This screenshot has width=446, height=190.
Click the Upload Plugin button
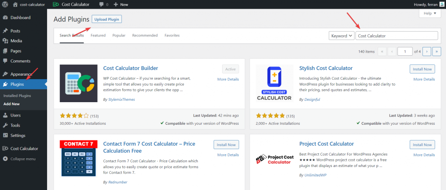click(x=107, y=19)
